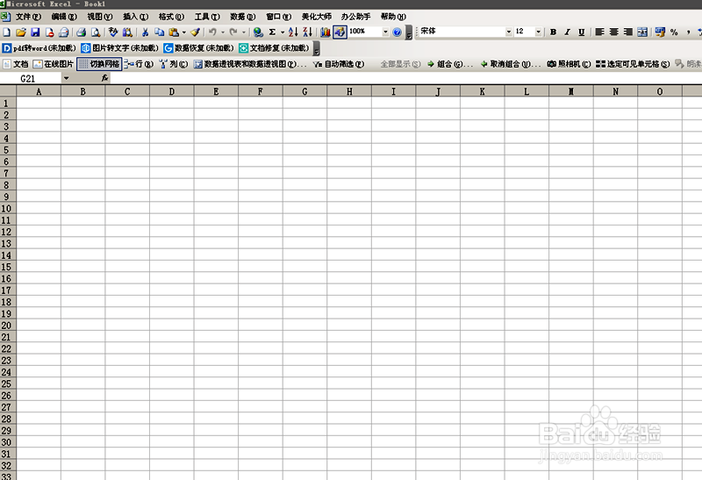The width and height of the screenshot is (702, 480).
Task: Toggle bold formatting
Action: [554, 32]
